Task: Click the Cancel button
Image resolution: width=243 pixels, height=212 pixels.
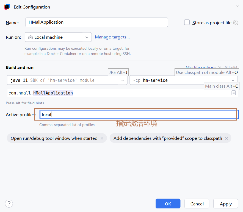Action: coord(197,204)
